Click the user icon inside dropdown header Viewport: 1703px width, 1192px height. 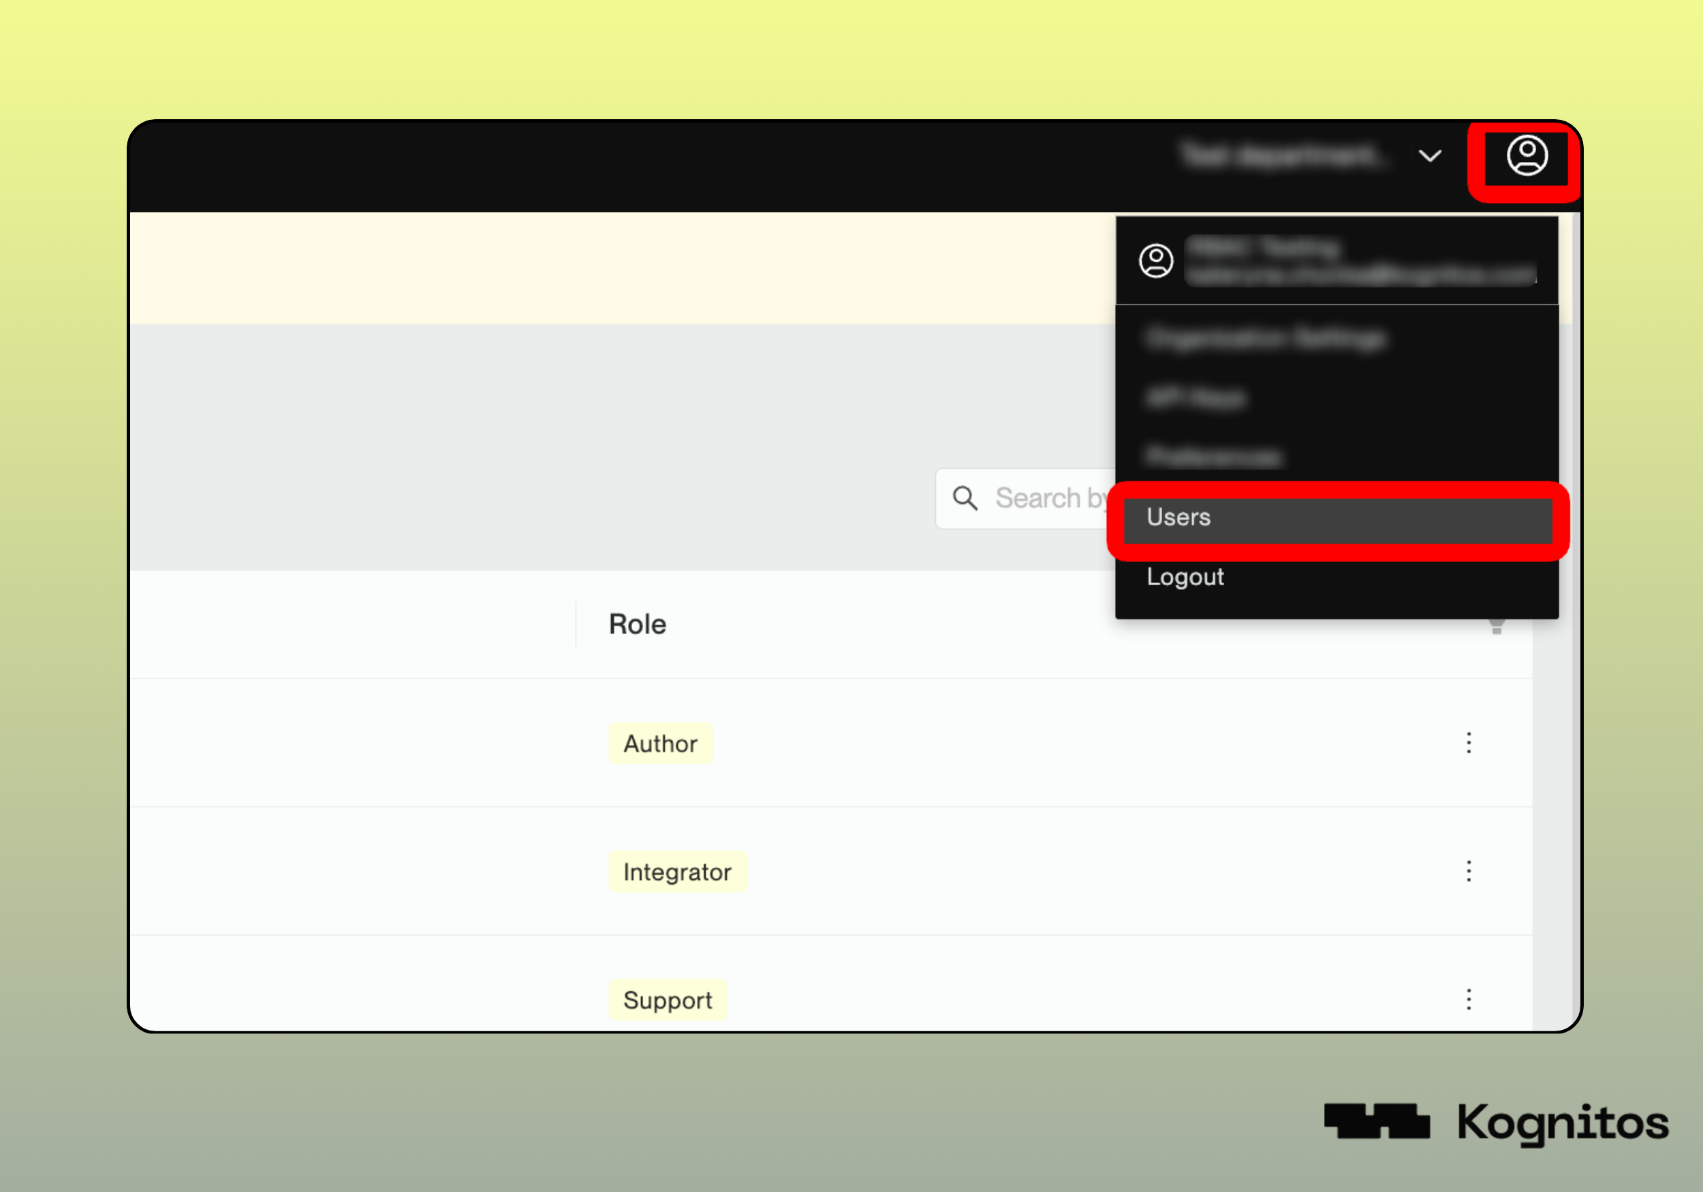pyautogui.click(x=1155, y=261)
